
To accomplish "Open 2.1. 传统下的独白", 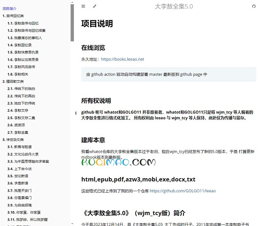I will point(21,89).
